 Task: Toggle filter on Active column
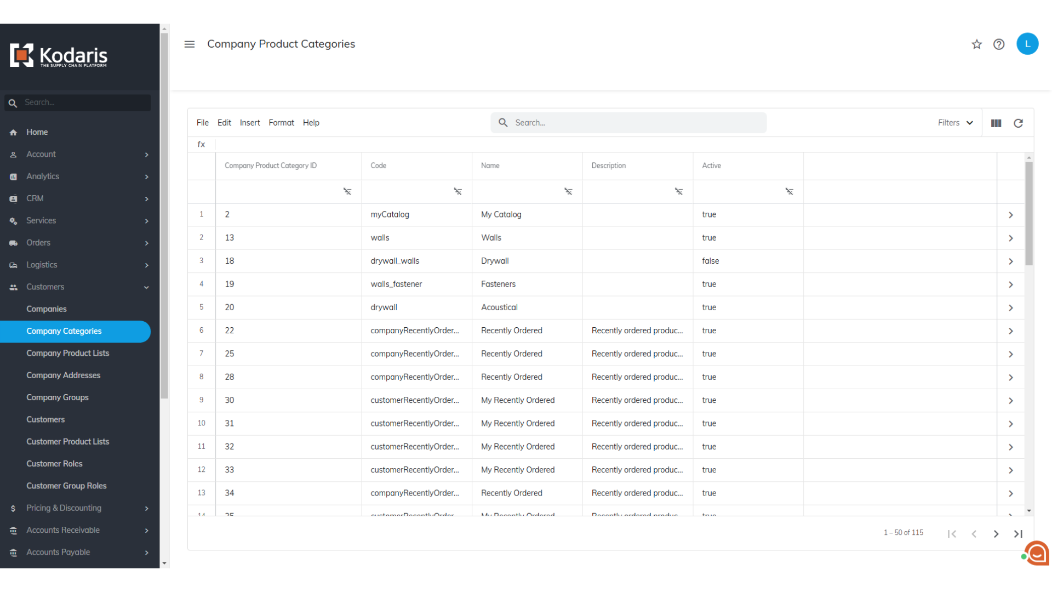[x=789, y=191]
